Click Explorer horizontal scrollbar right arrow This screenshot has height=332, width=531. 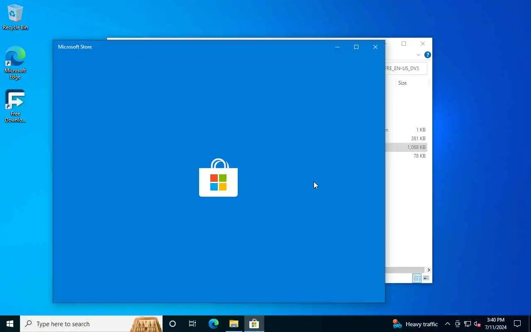[429, 270]
